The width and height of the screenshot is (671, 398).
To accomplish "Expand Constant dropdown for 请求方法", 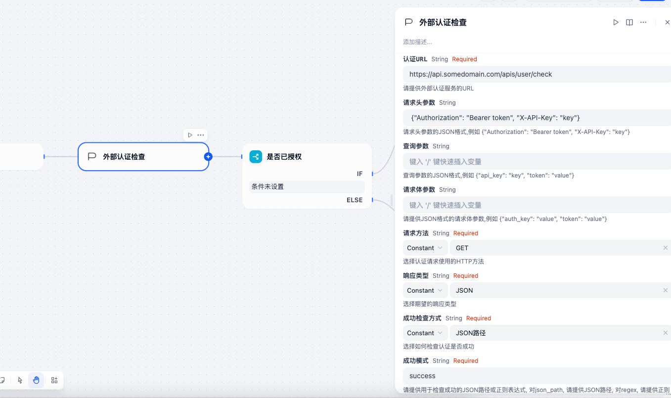I will (x=425, y=248).
